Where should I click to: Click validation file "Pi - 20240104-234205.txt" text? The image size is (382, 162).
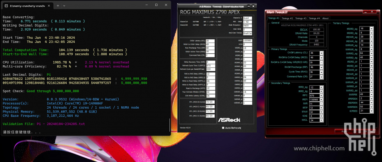[60, 124]
